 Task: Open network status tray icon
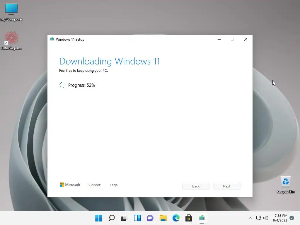point(258,218)
